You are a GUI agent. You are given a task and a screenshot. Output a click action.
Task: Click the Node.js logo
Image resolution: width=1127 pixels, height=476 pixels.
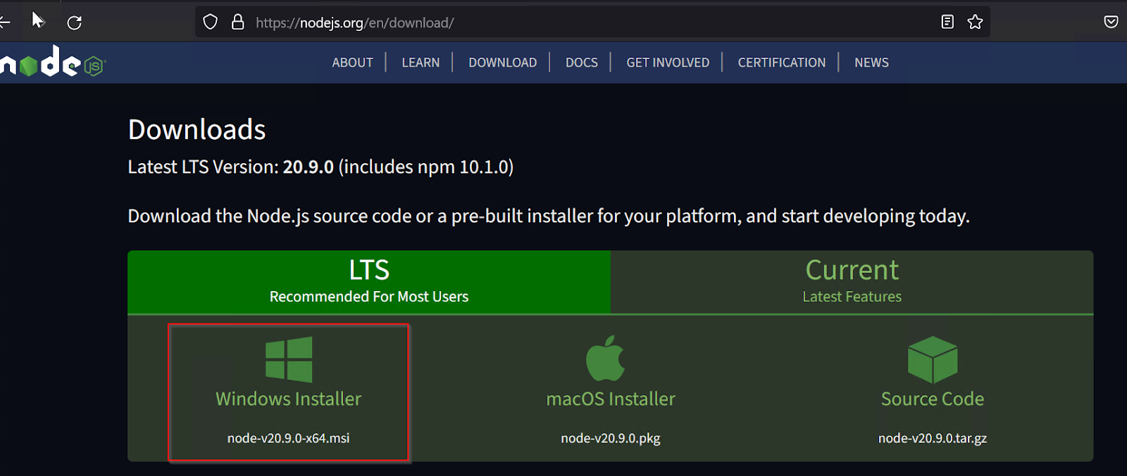coord(53,63)
